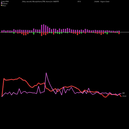This screenshot has height=129, width=129.
Task: Click the 'Daily PVM' title text
Action: [x=5, y=2]
